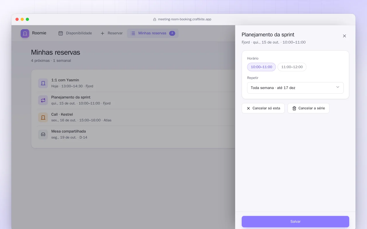Click the repeat icon for Planejamento da sprint
Image resolution: width=367 pixels, height=229 pixels.
(43, 100)
